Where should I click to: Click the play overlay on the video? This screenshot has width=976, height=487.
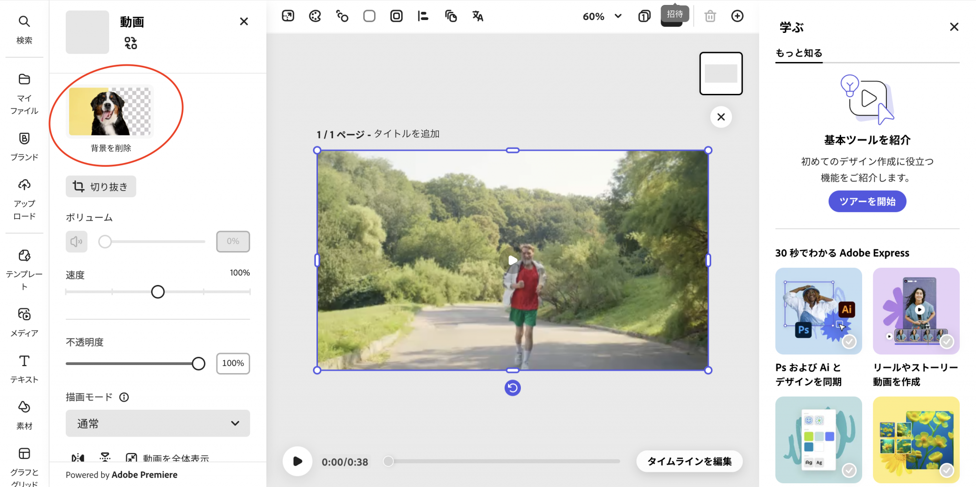(513, 260)
